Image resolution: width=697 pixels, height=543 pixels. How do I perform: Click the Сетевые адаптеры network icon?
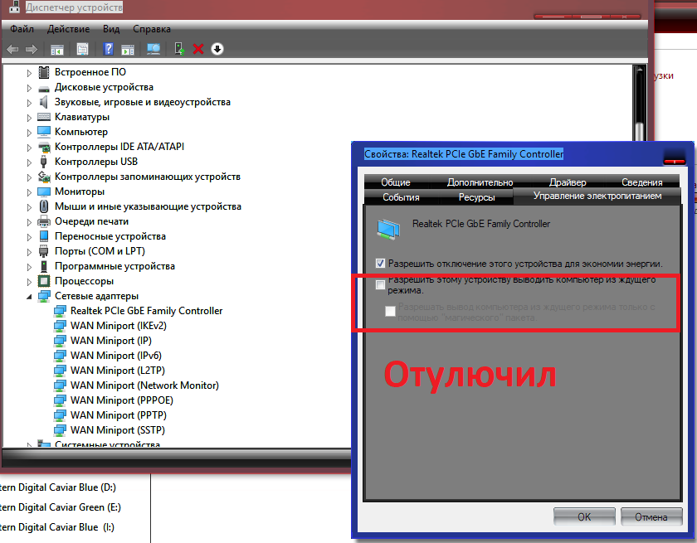(44, 296)
